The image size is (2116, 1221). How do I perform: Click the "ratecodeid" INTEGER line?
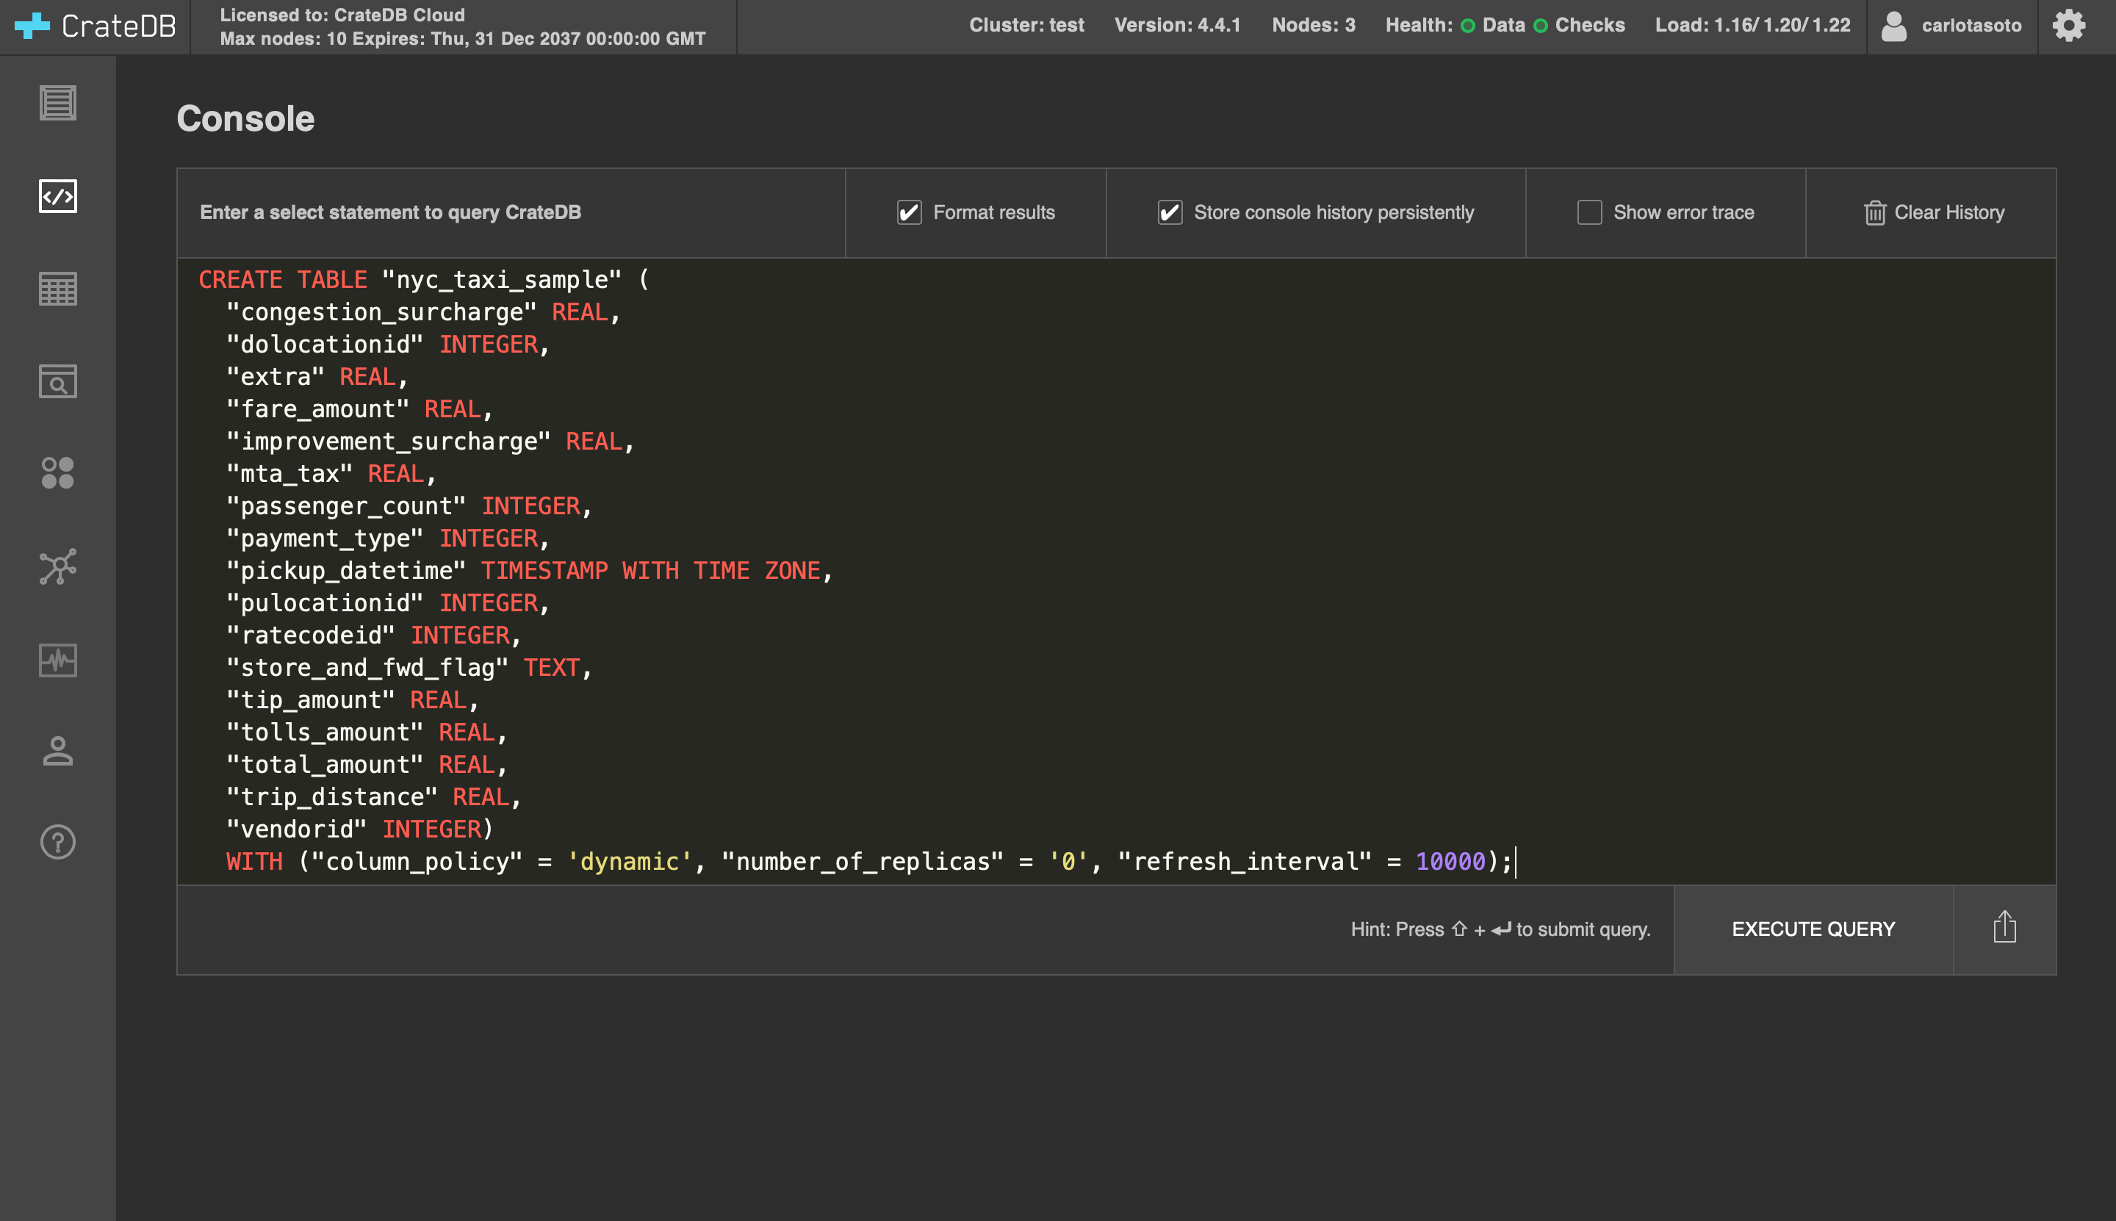(x=374, y=635)
